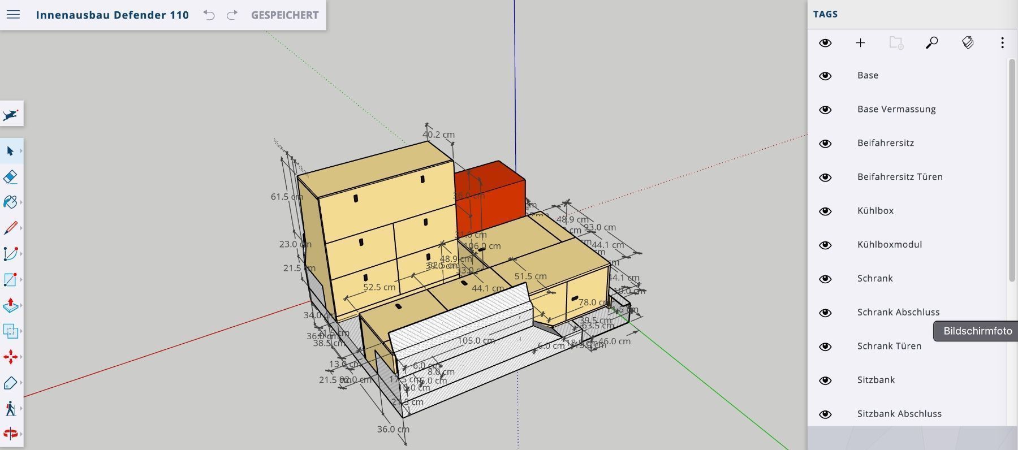Image resolution: width=1018 pixels, height=450 pixels.
Task: Click the Add Tag plus icon
Action: [860, 43]
